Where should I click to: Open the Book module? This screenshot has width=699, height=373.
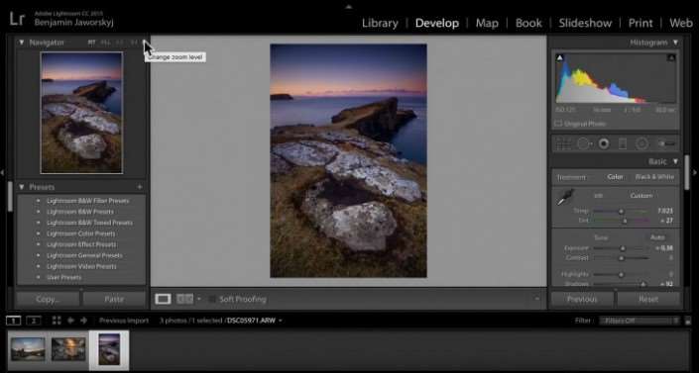tap(528, 23)
